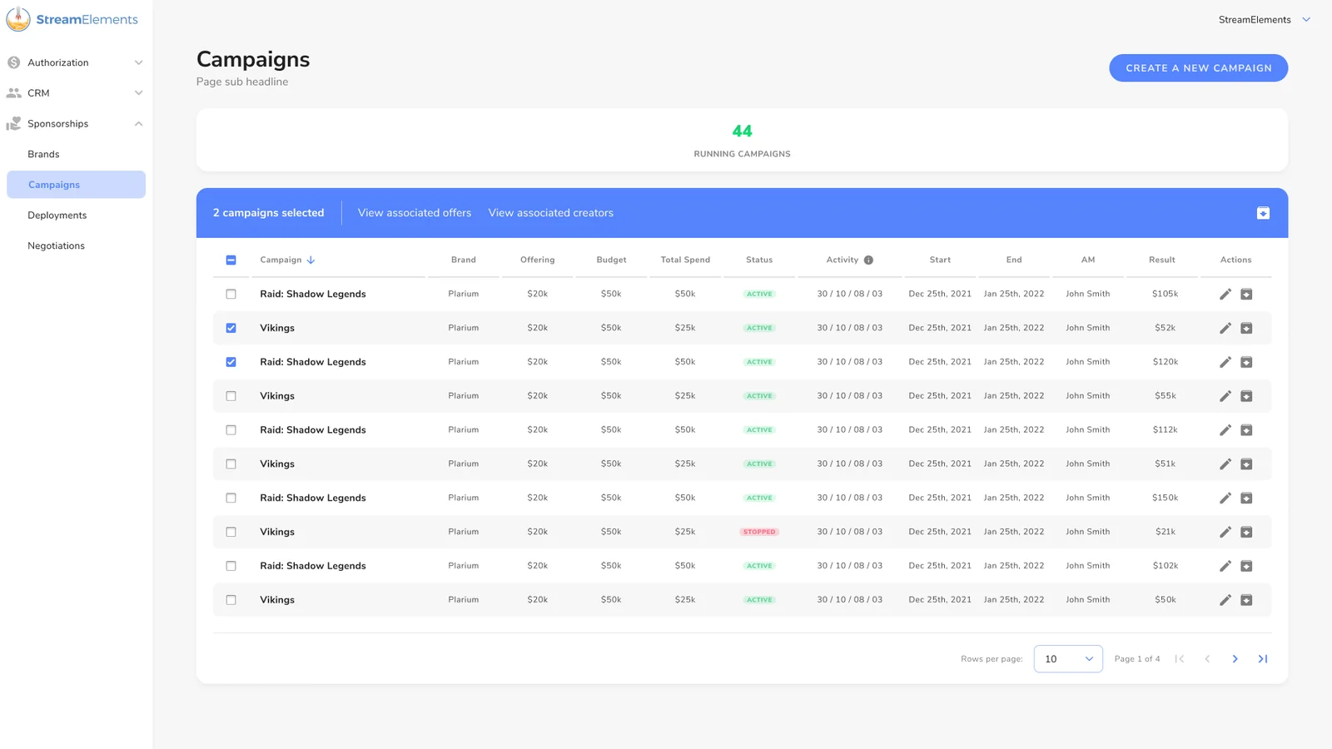Edit the campaign with $112k result
1332x749 pixels.
click(1225, 430)
